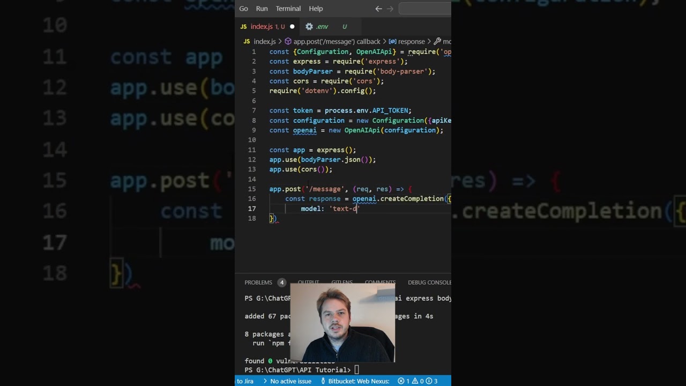Click line number 17 in the gutter
The image size is (686, 386).
coord(252,209)
